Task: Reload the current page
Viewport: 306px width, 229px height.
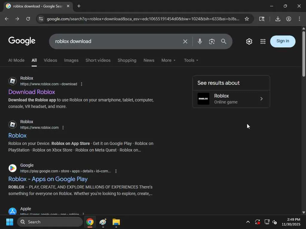Action: coord(28,19)
